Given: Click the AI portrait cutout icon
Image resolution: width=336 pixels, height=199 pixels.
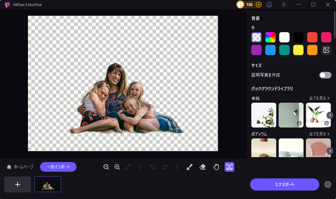Looking at the screenshot, I should tap(230, 167).
